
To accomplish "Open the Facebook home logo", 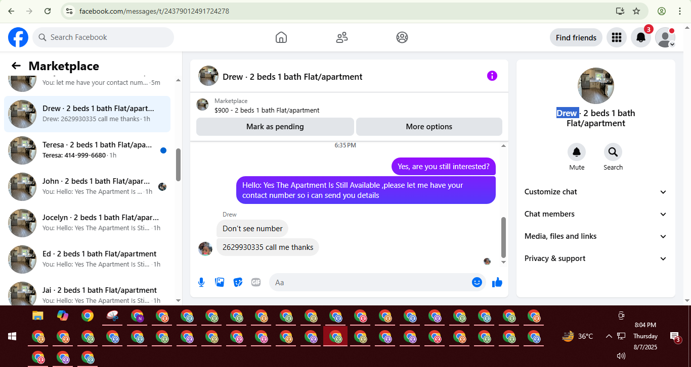I will [x=18, y=37].
